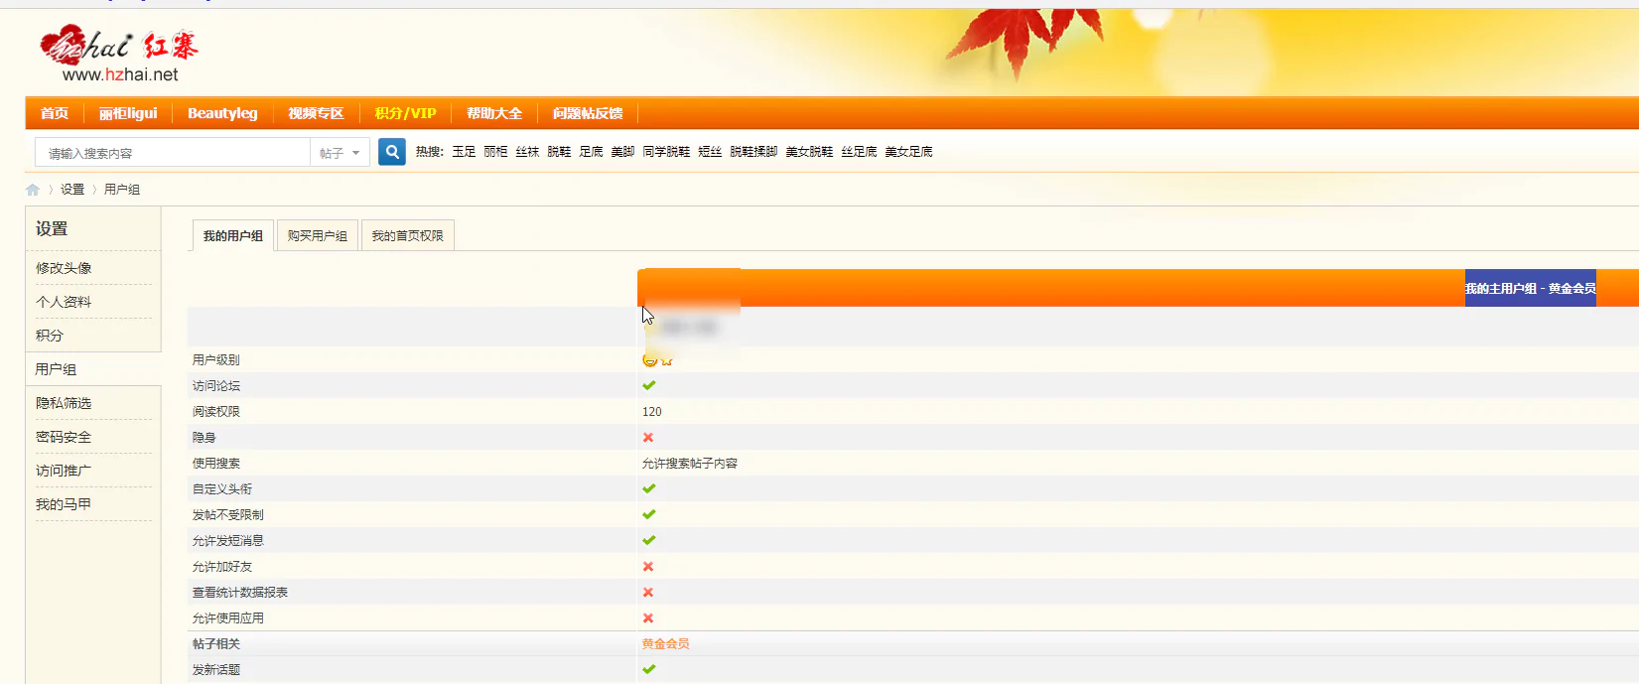Open the 帖子 search type dropdown
This screenshot has height=684, width=1639.
point(340,153)
